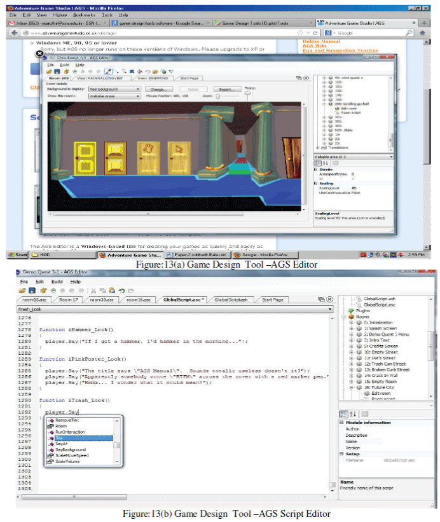
Task: Open the Build menu in script editor
Action: click(x=57, y=281)
